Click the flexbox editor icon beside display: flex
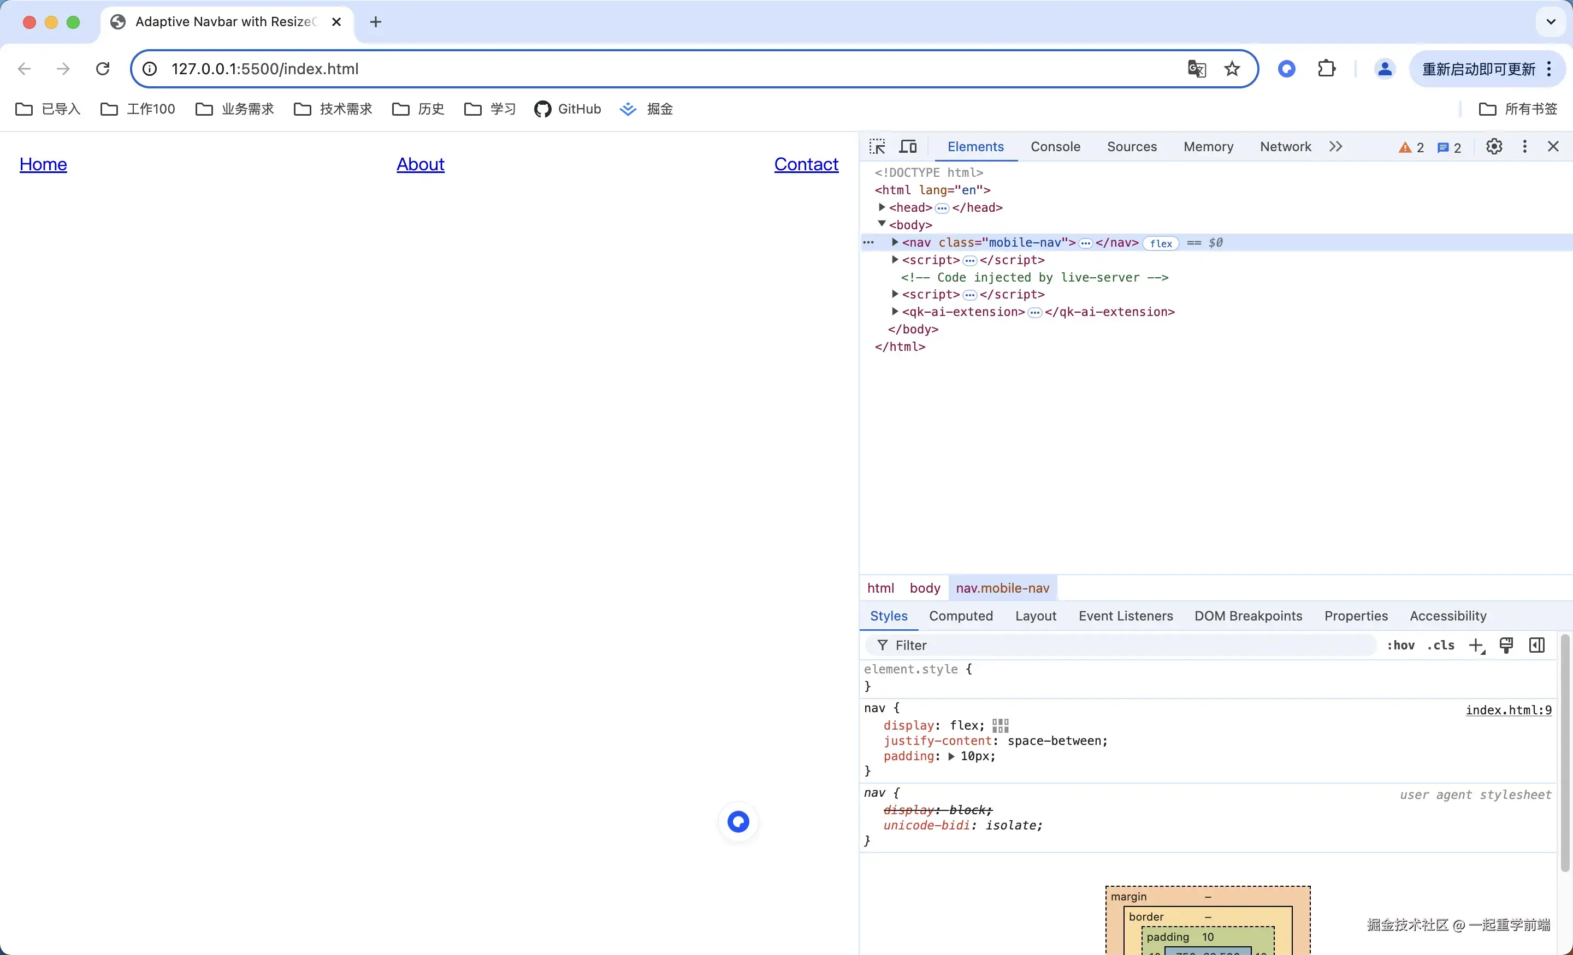Screen dimensions: 1573x955 point(1001,725)
